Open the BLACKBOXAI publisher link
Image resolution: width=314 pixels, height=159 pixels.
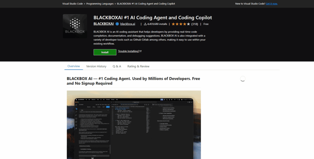point(104,24)
